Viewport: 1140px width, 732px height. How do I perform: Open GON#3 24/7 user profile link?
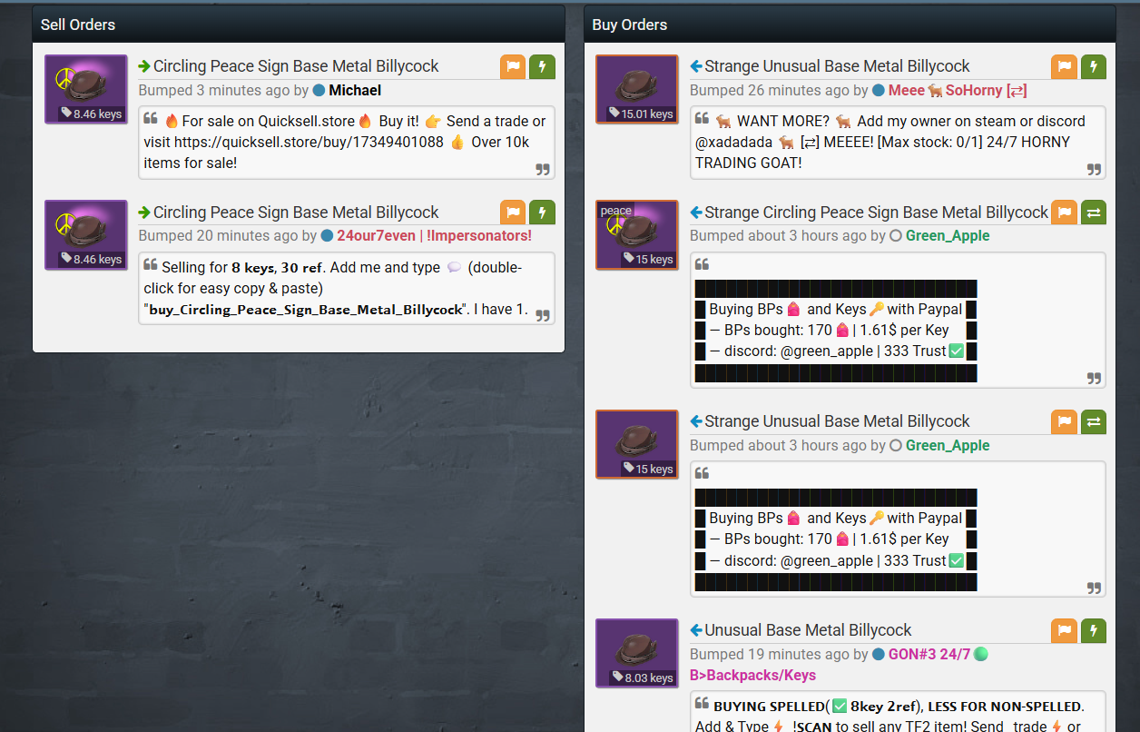point(929,655)
